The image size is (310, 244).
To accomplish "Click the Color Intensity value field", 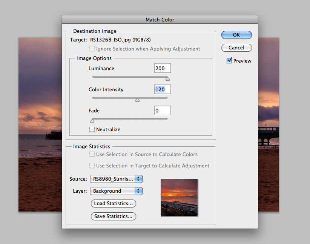I will (x=162, y=89).
